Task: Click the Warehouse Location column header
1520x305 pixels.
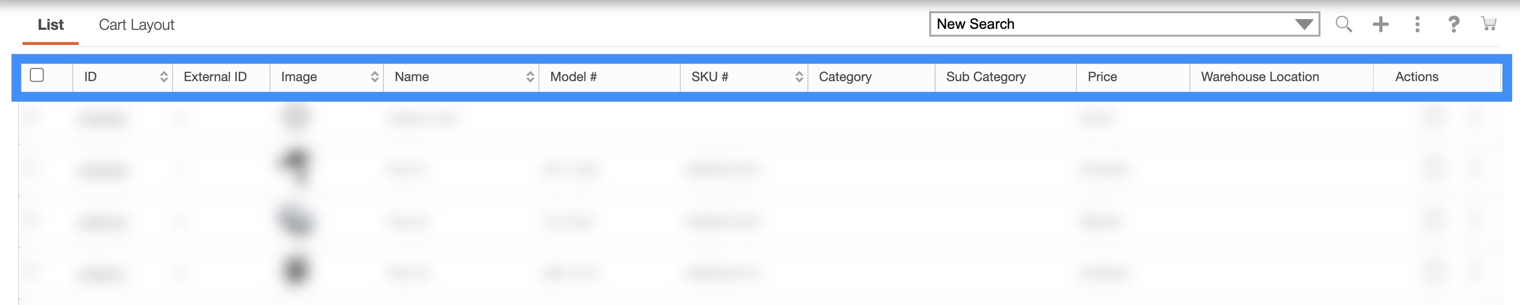Action: (1259, 77)
